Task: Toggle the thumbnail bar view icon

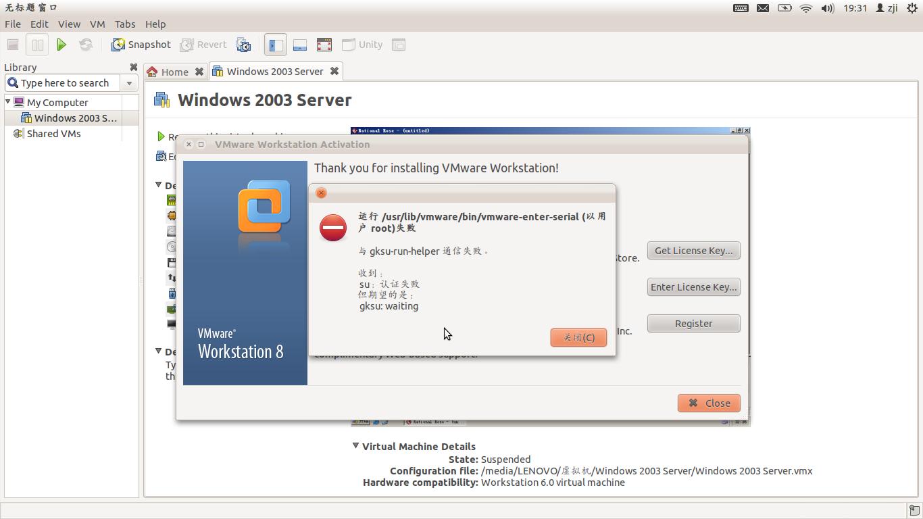Action: (x=300, y=45)
